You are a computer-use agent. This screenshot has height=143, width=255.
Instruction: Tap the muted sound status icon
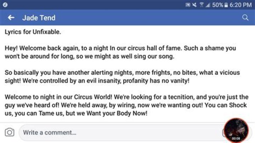pyautogui.click(x=194, y=5)
